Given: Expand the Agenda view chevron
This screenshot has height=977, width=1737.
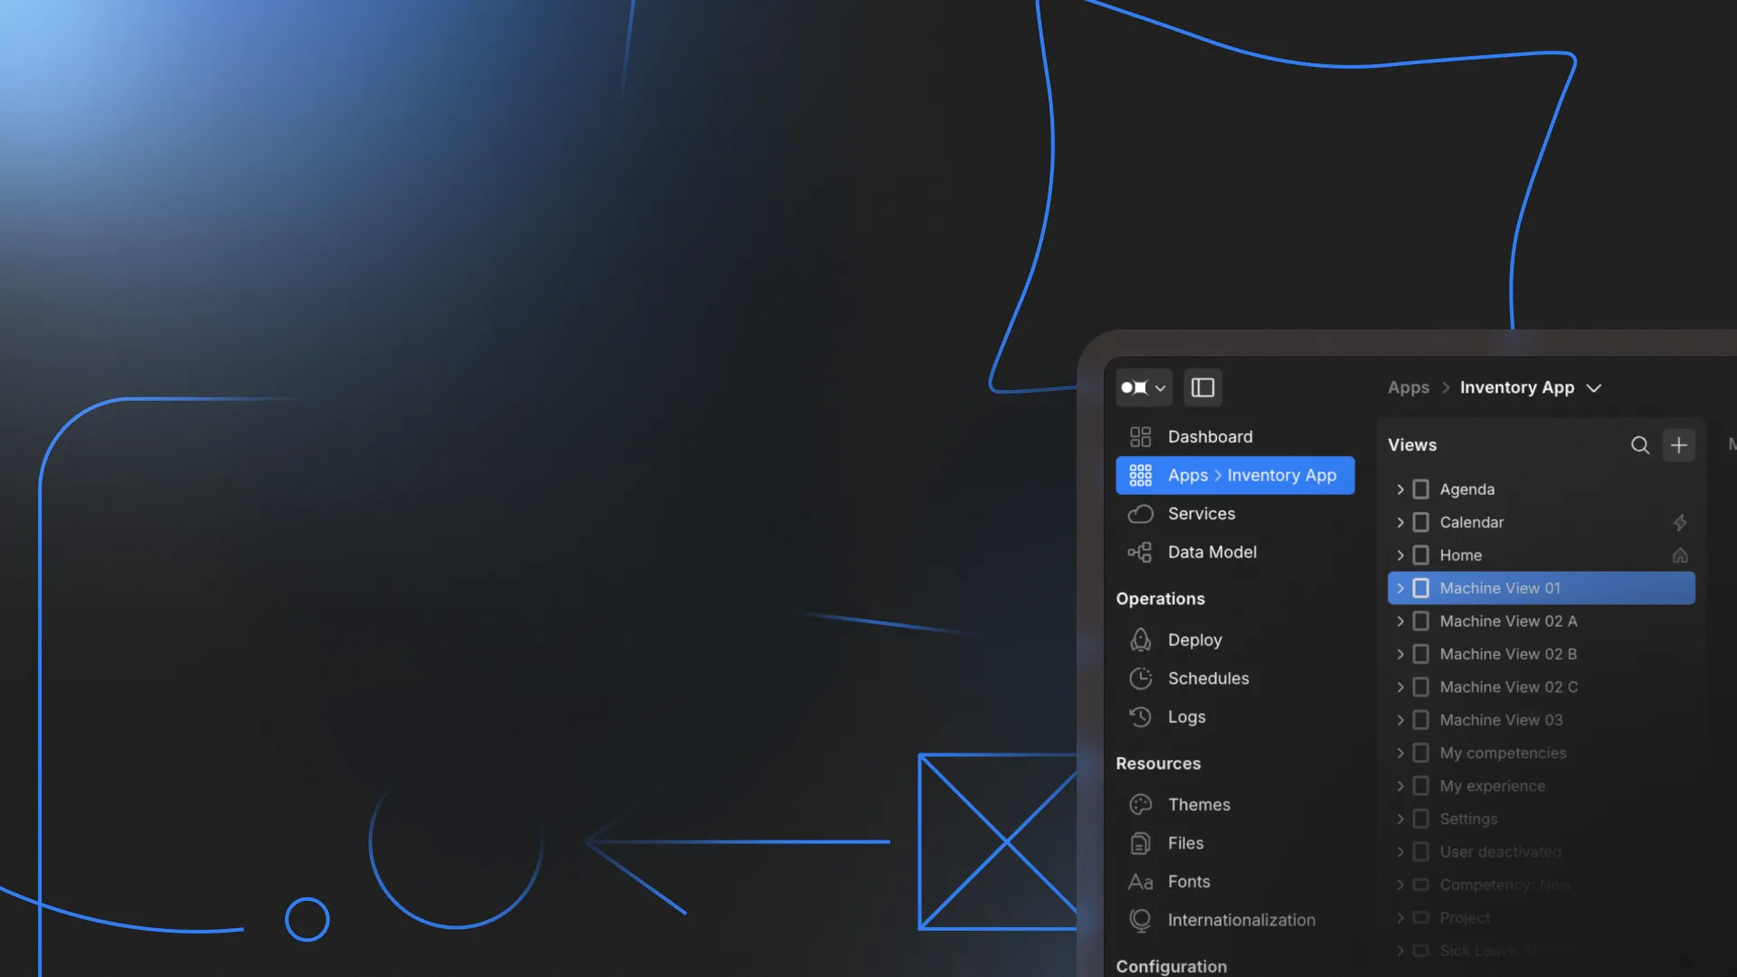Looking at the screenshot, I should tap(1400, 489).
